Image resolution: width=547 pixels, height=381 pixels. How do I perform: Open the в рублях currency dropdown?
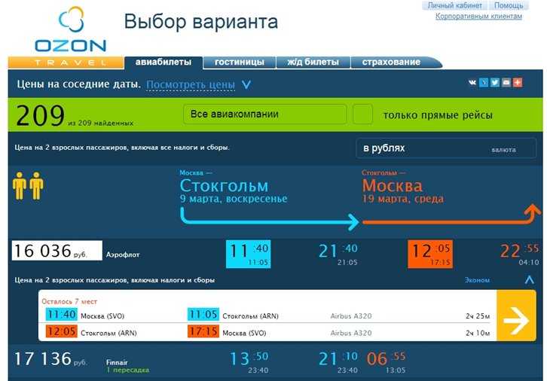(446, 148)
